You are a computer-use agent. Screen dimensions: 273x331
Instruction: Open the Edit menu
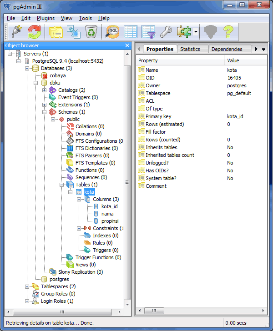click(x=26, y=18)
